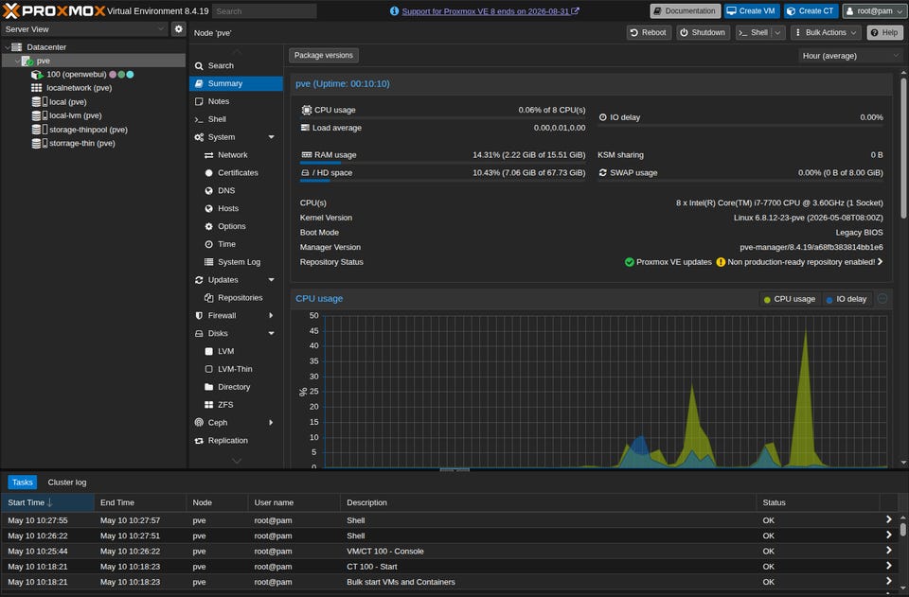Sort tasks by Start Time column
Image resolution: width=909 pixels, height=597 pixels.
click(x=47, y=502)
